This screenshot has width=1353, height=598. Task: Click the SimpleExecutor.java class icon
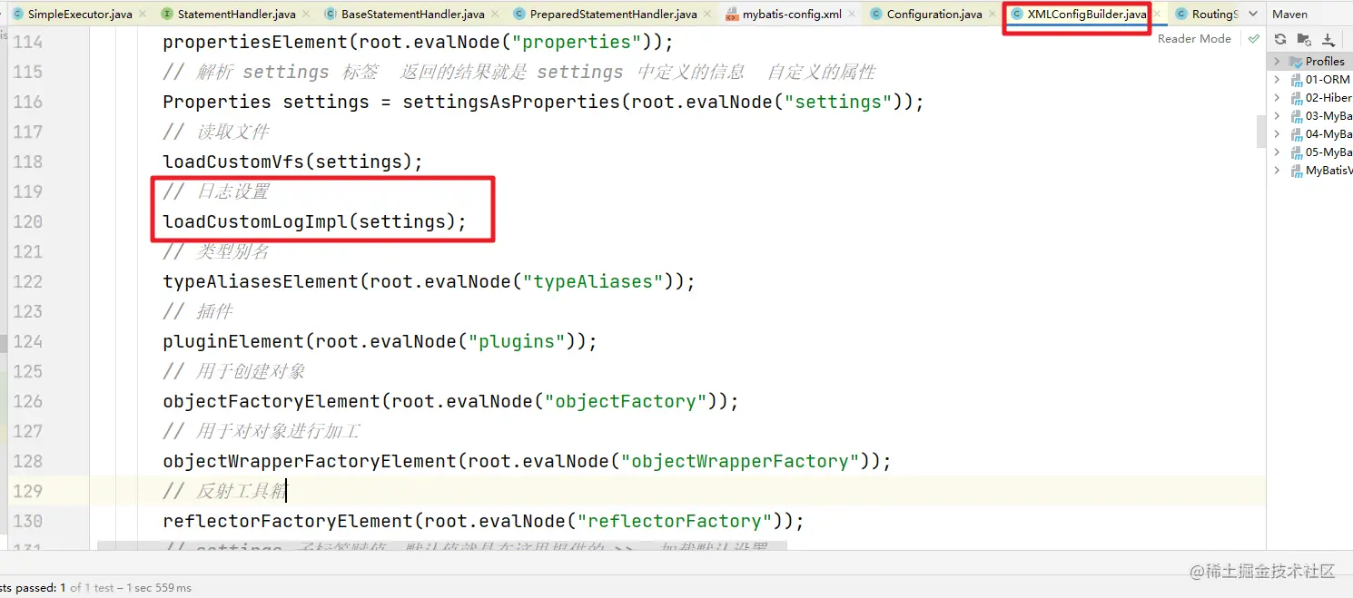[17, 15]
